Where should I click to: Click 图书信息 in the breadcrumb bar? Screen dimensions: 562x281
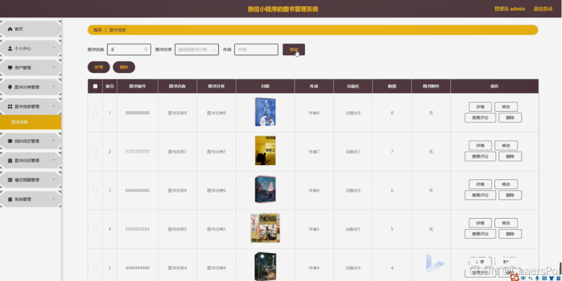[118, 30]
